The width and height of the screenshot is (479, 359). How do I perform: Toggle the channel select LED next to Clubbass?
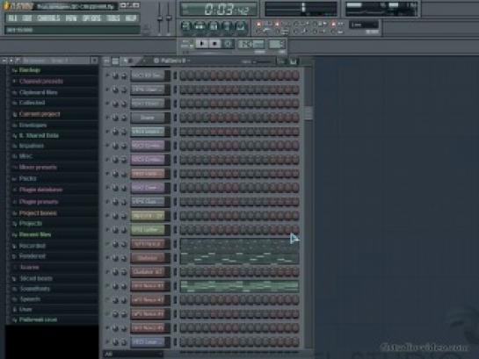175,258
